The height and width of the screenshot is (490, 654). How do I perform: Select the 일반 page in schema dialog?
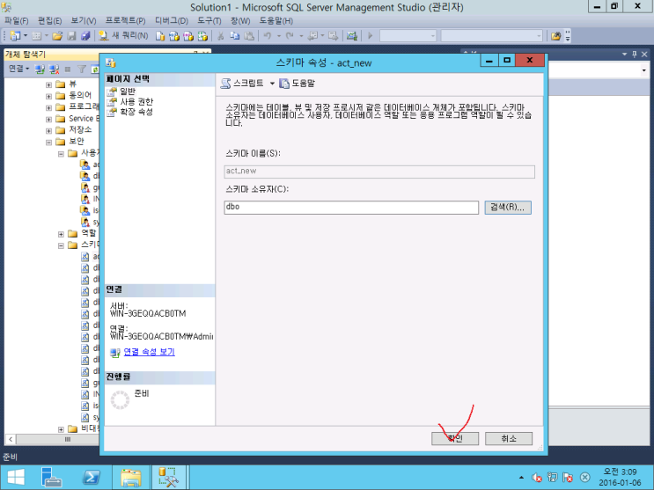click(128, 91)
